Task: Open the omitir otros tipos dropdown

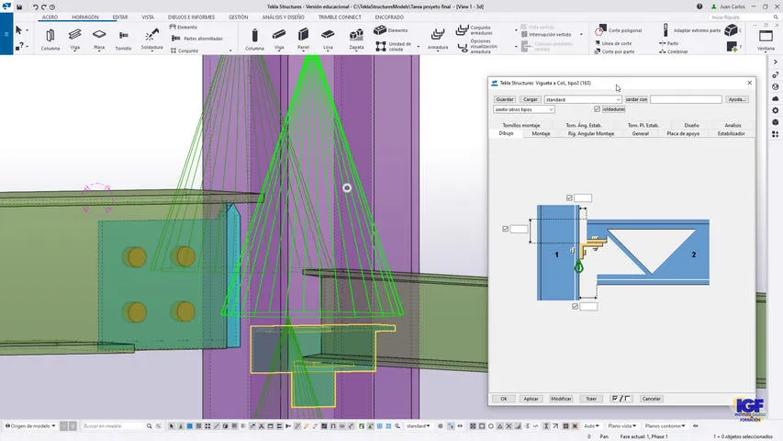Action: tap(524, 109)
